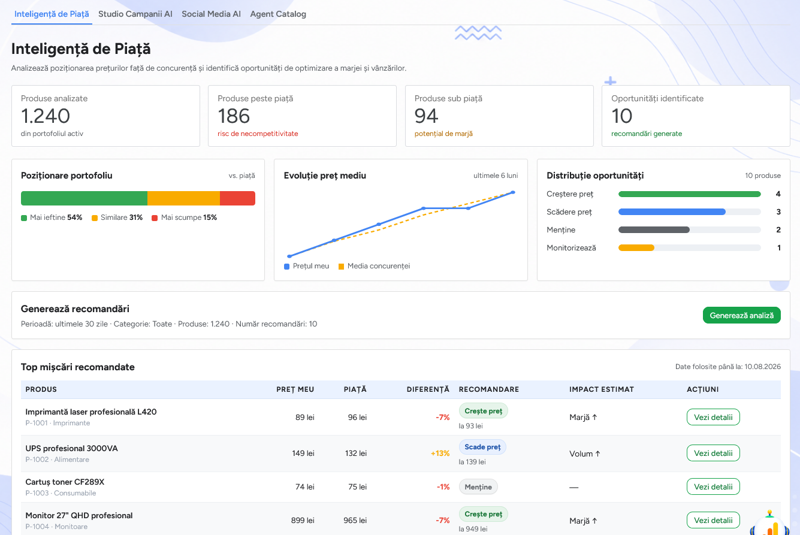The height and width of the screenshot is (535, 800).
Task: Click the 899 lei price cell
Action: pos(303,521)
